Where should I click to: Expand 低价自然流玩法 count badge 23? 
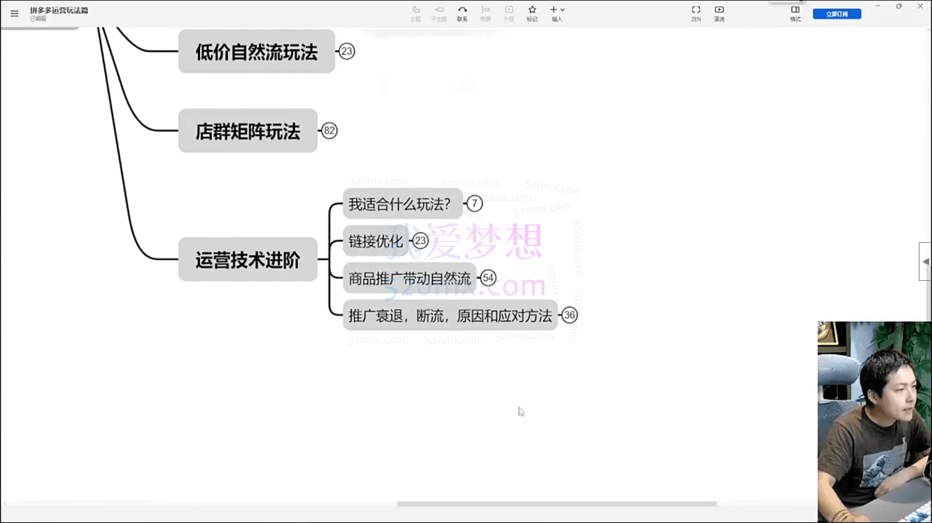point(347,51)
